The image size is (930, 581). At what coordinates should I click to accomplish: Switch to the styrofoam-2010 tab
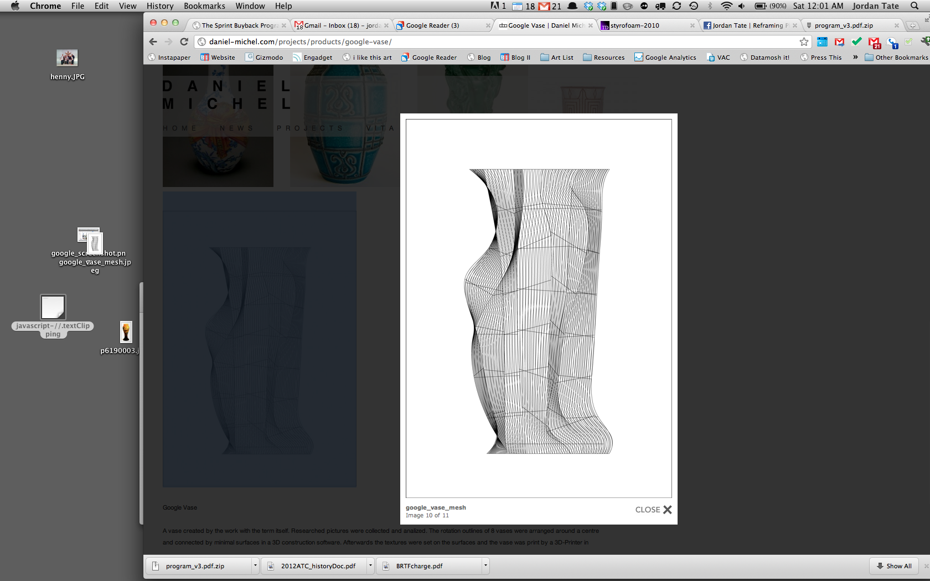[x=634, y=25]
